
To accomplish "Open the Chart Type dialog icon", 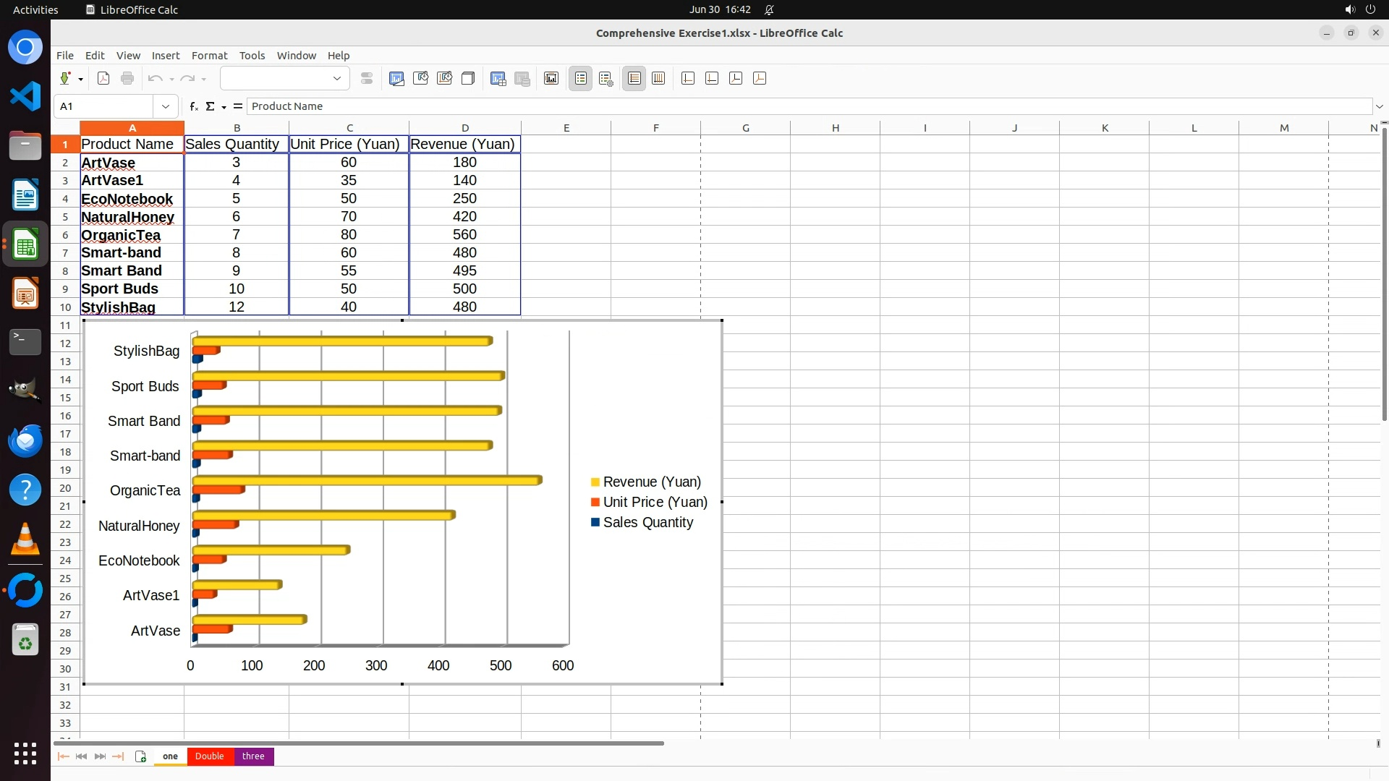I will [x=396, y=79].
